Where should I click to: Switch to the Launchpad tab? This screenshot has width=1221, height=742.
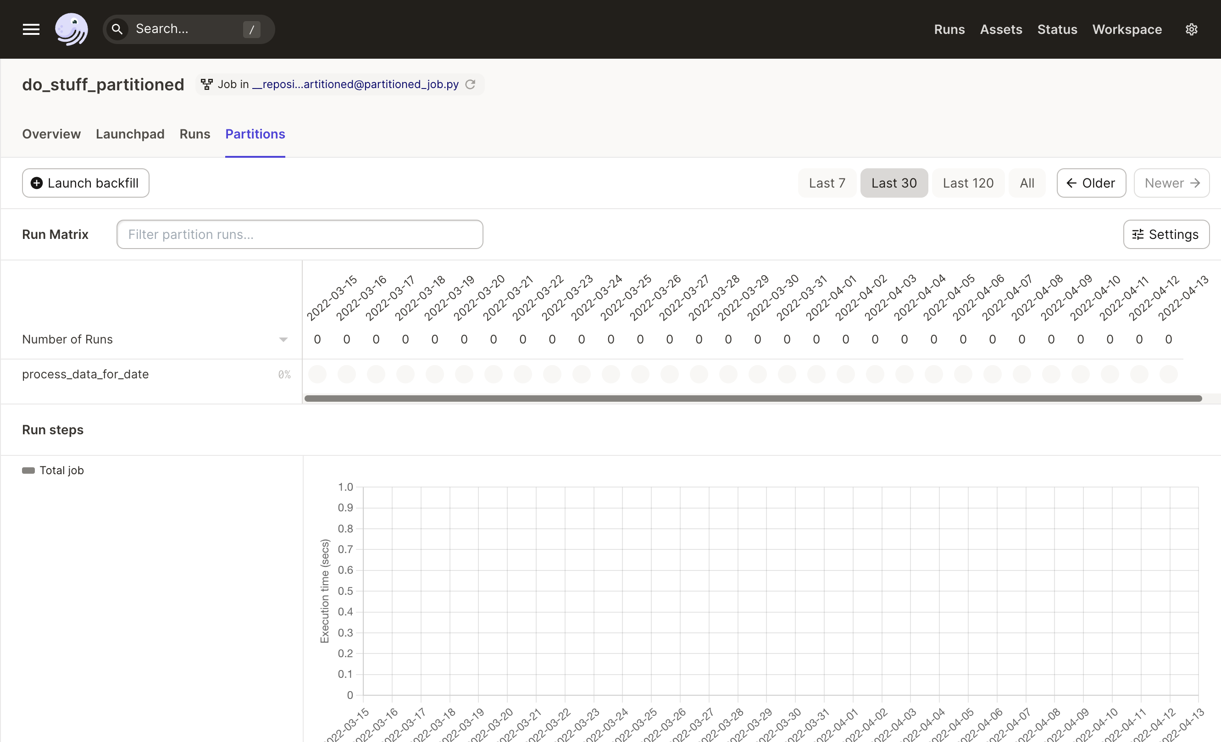pyautogui.click(x=130, y=134)
